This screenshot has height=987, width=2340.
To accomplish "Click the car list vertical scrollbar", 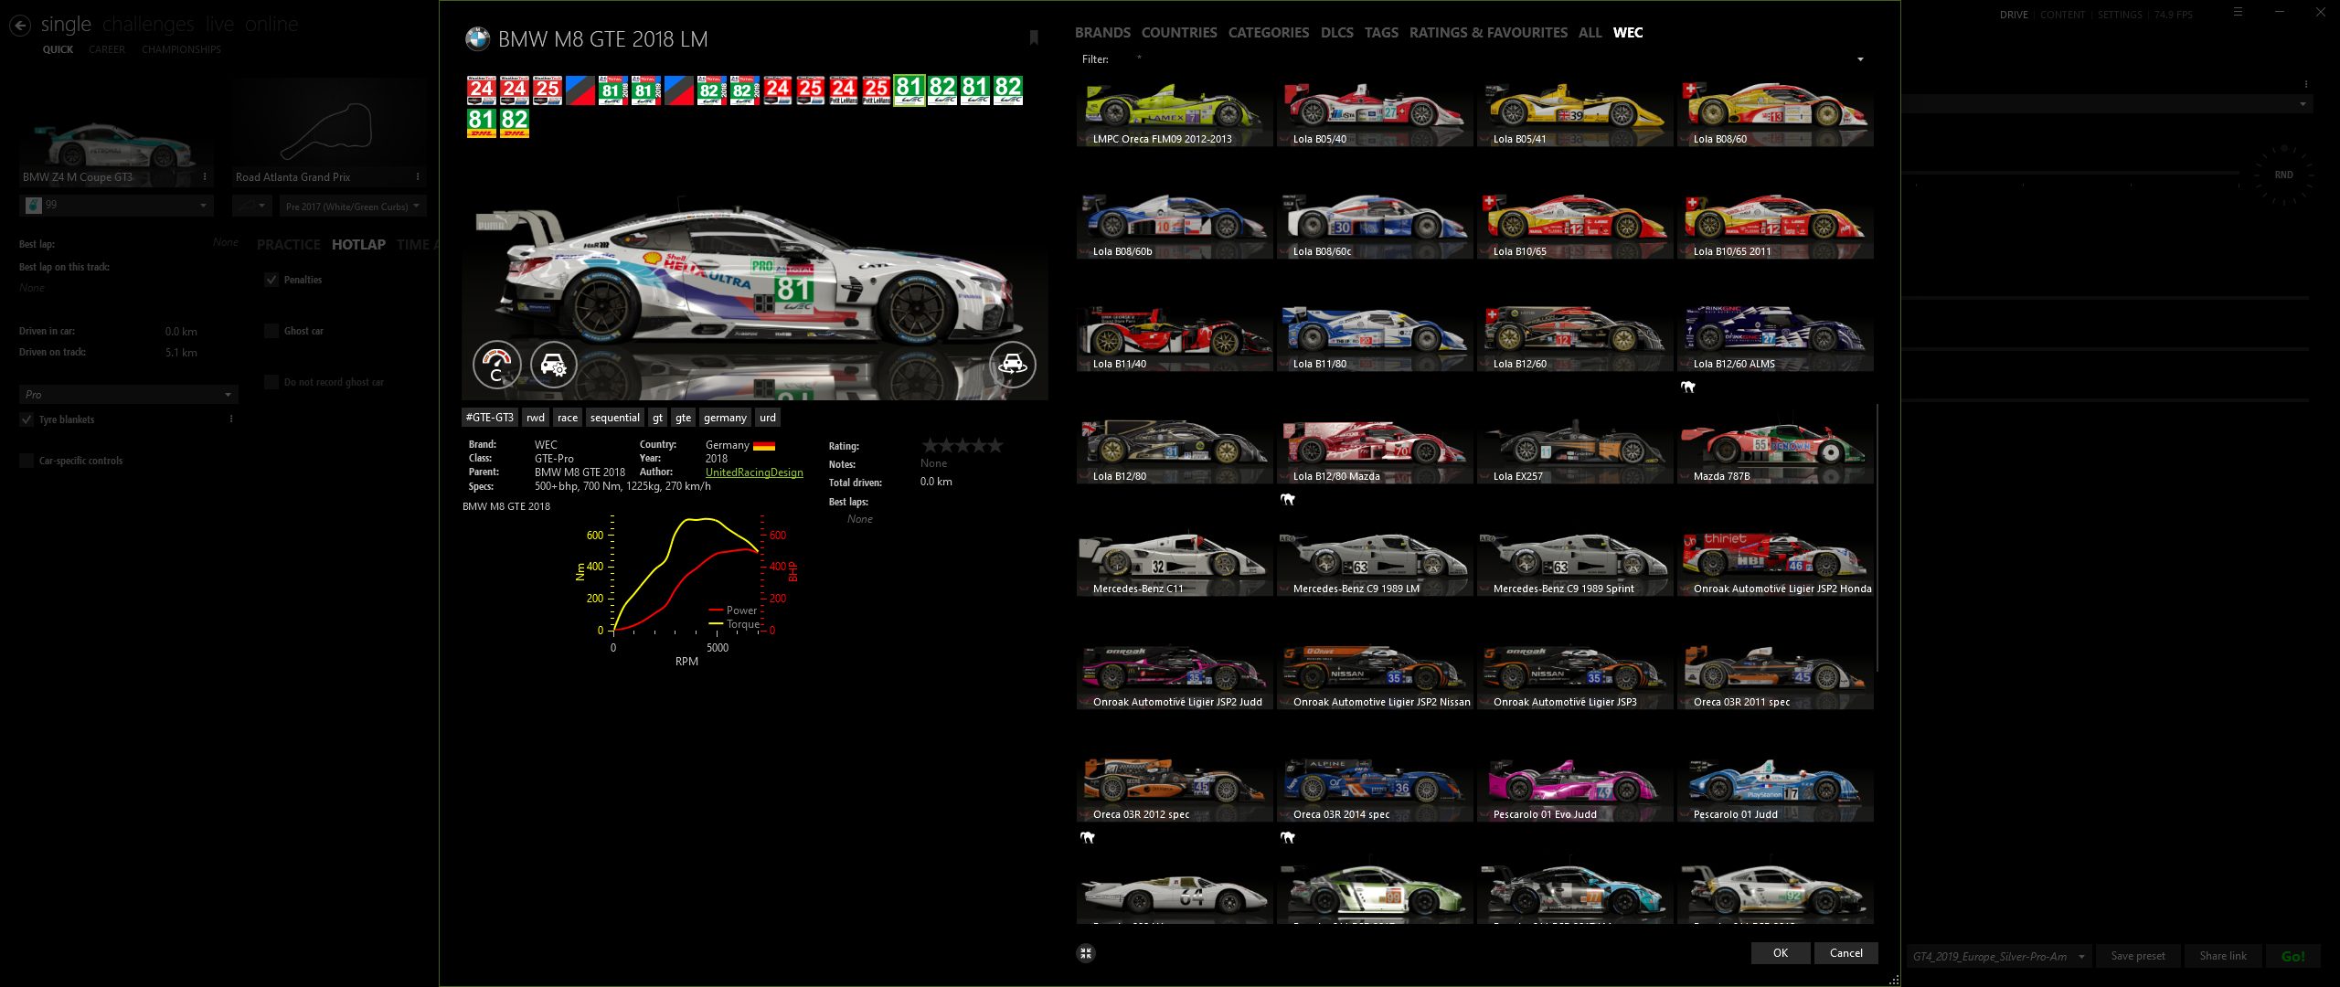I will click(1877, 539).
